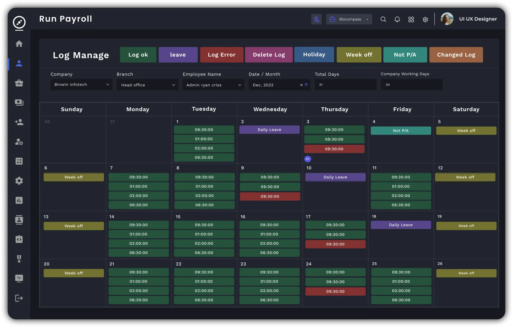
Task: Open the notifications bell icon
Action: click(x=397, y=19)
